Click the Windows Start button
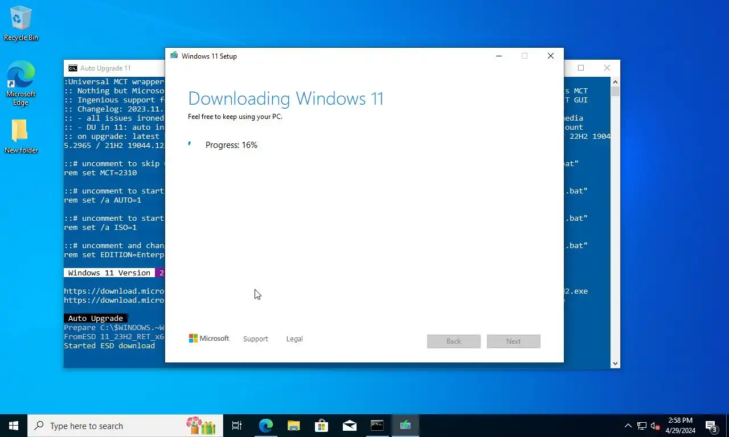729x437 pixels. click(x=14, y=426)
